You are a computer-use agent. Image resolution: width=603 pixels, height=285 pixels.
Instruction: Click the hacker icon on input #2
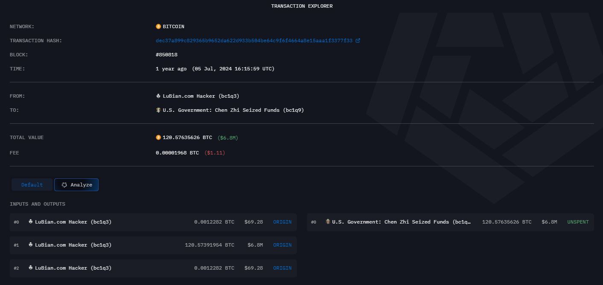pyautogui.click(x=29, y=268)
